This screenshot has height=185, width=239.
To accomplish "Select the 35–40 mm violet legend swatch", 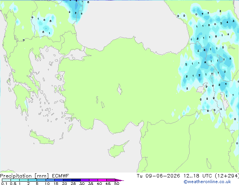I will [x=93, y=180].
